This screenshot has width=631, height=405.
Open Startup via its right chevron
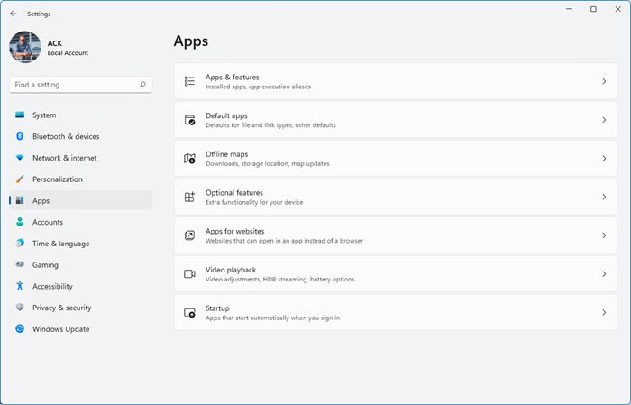(604, 312)
